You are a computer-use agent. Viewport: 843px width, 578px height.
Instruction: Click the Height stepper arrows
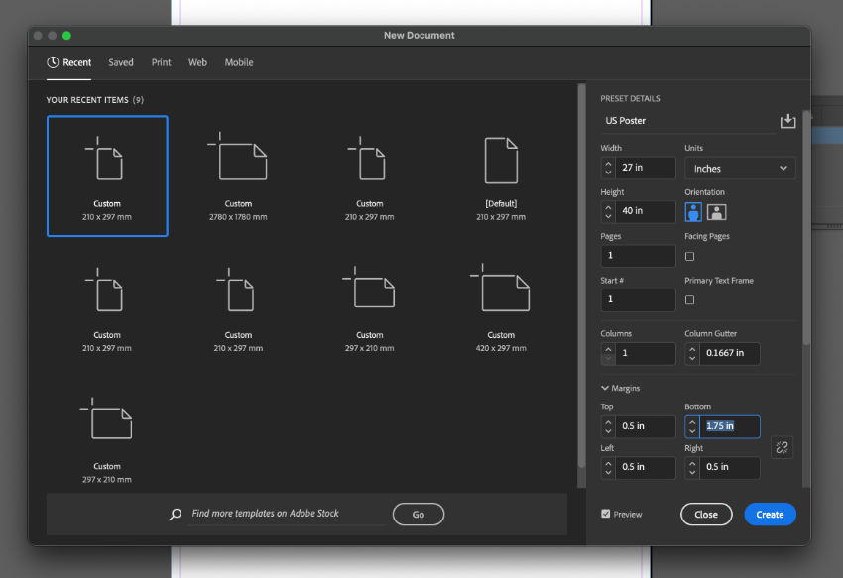click(608, 211)
